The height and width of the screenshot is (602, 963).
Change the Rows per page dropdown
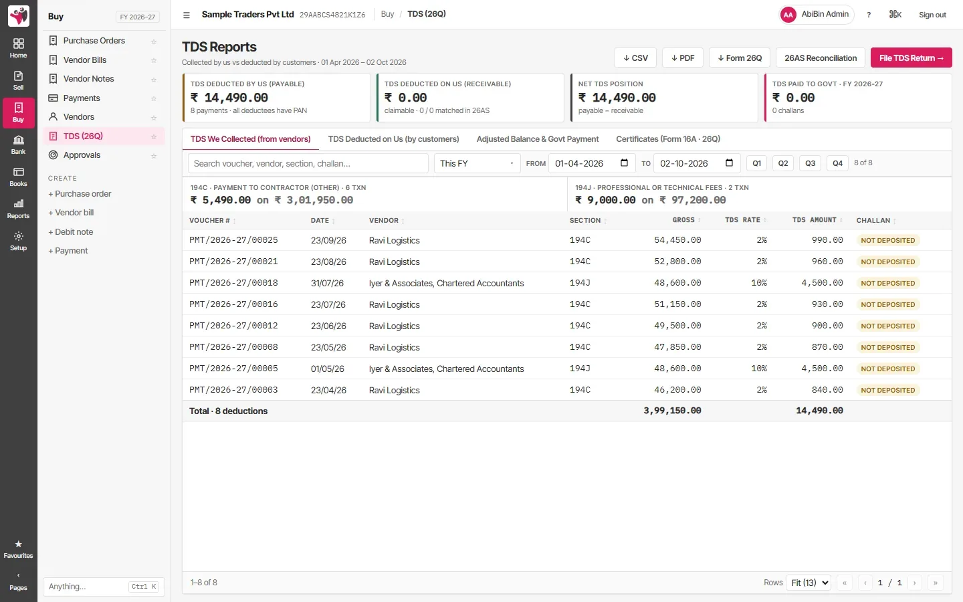(x=809, y=583)
